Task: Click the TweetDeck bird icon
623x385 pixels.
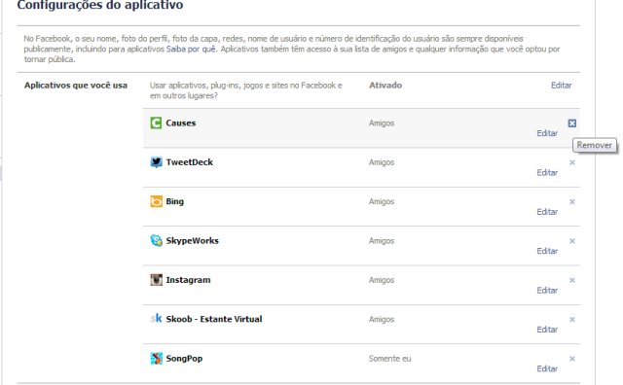Action: 156,162
